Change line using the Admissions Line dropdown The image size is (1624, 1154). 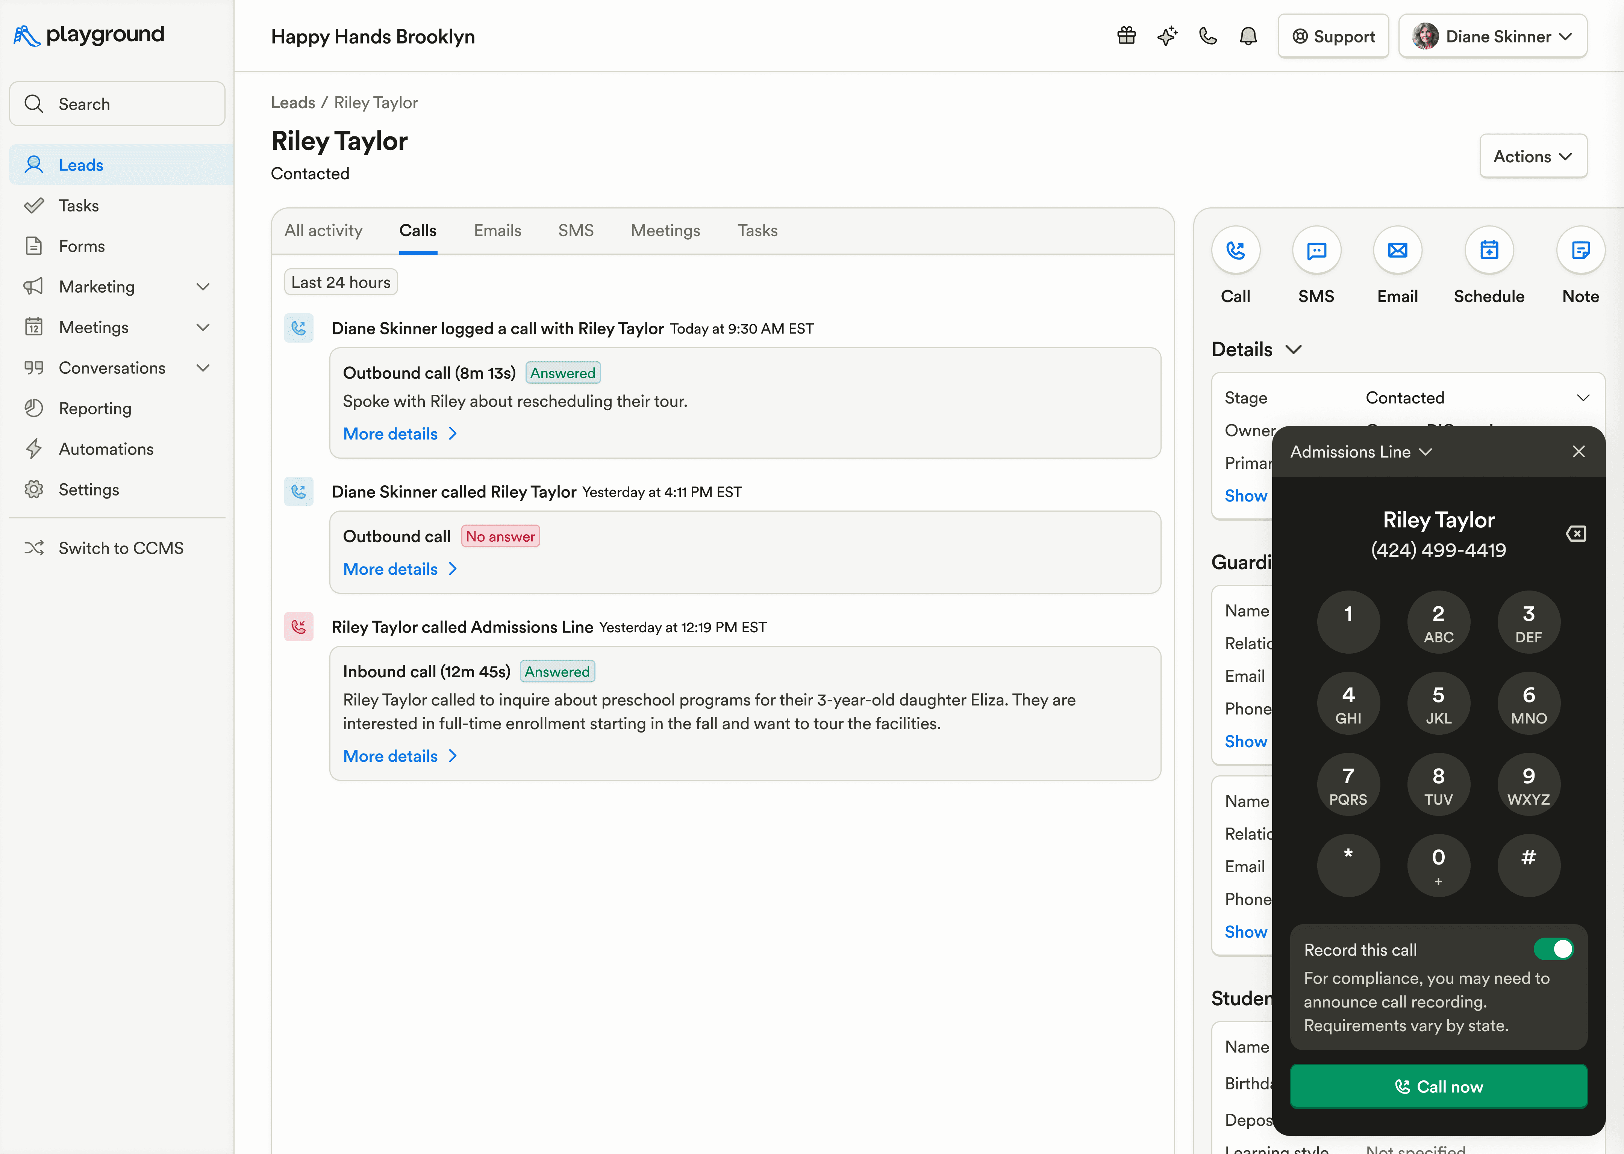tap(1360, 451)
